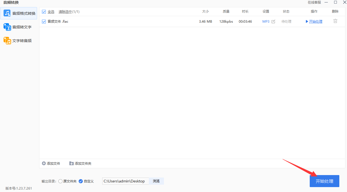Click the 操作 column header
The image size is (347, 192).
click(314, 11)
